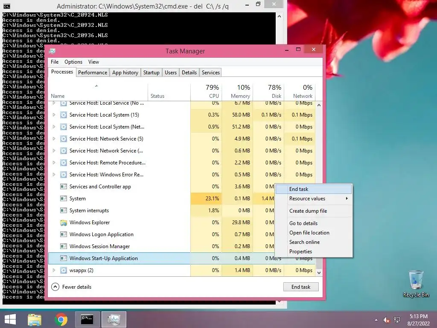437x328 pixels.
Task: Click the System process icon
Action: click(x=64, y=199)
